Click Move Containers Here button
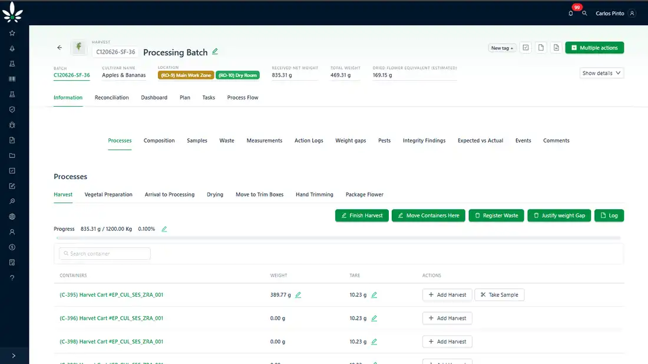 (x=428, y=216)
